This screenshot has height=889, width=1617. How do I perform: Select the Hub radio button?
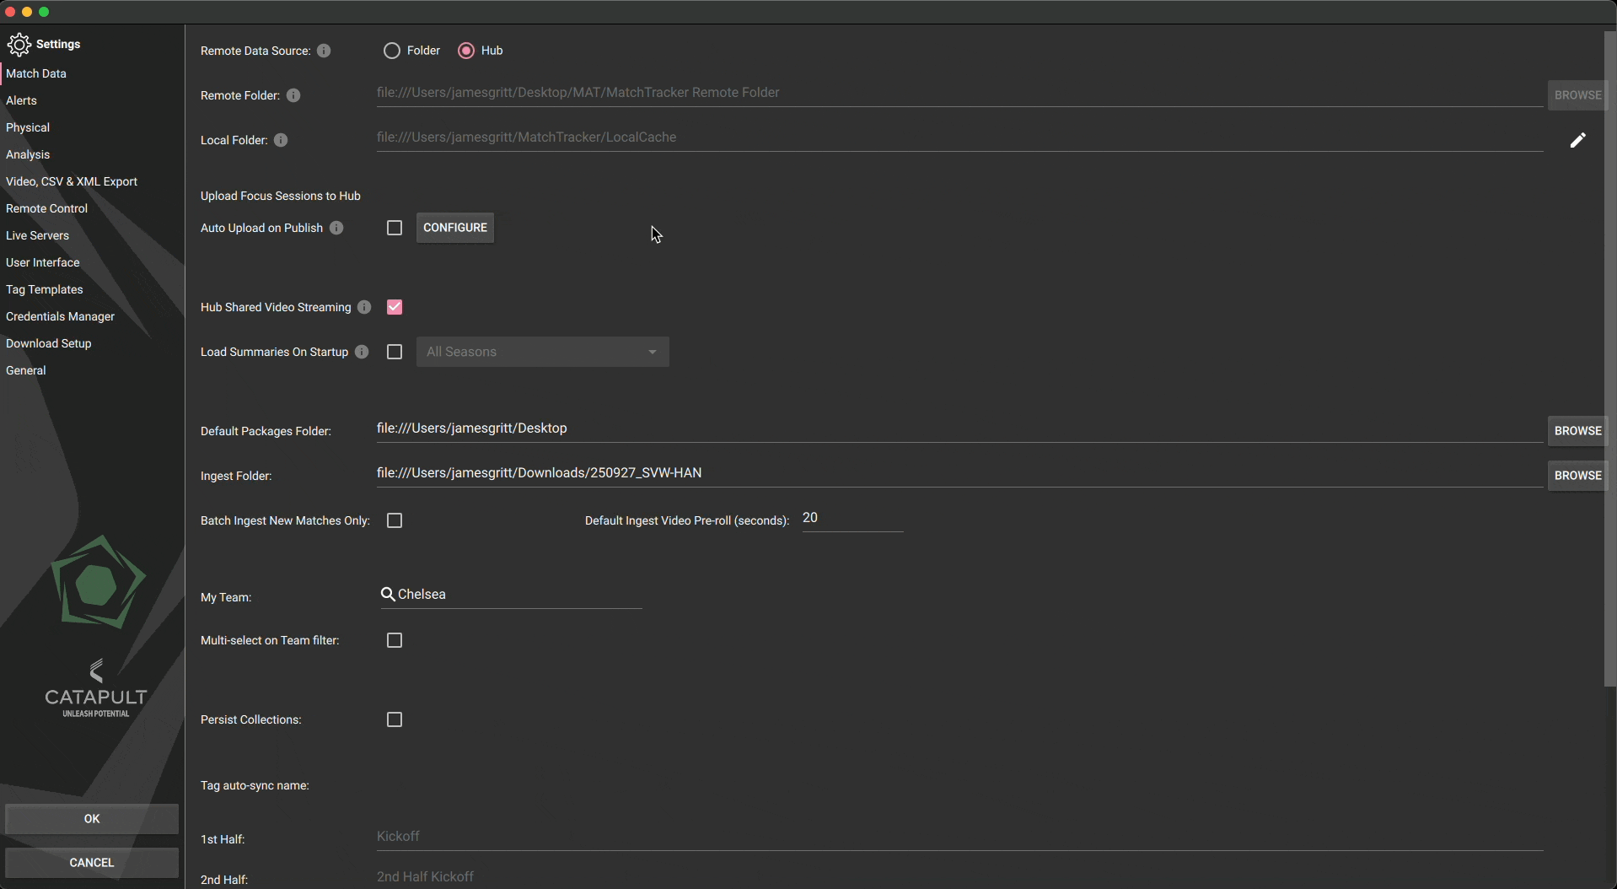click(465, 51)
